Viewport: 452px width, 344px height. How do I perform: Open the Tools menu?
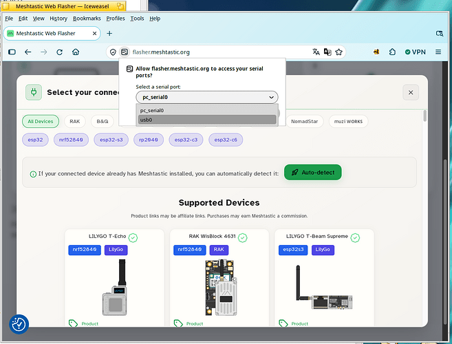(137, 19)
